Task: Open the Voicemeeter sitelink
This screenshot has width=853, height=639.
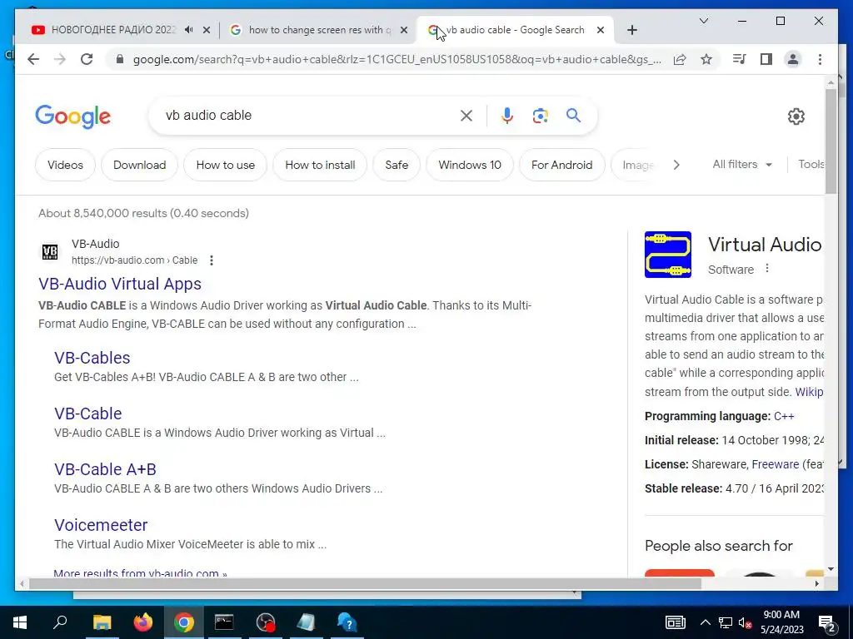Action: [x=101, y=525]
